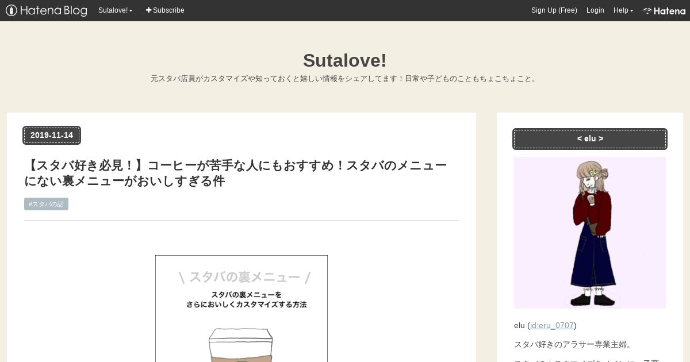690x362 pixels.
Task: Click the Subscribe button
Action: click(x=165, y=10)
